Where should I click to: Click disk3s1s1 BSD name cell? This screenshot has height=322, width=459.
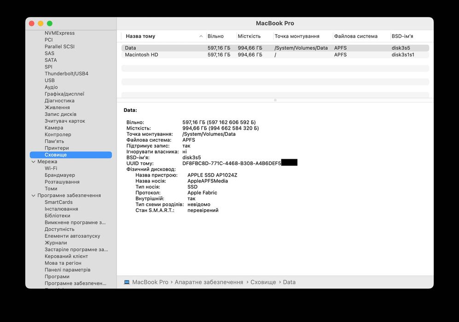tap(403, 55)
